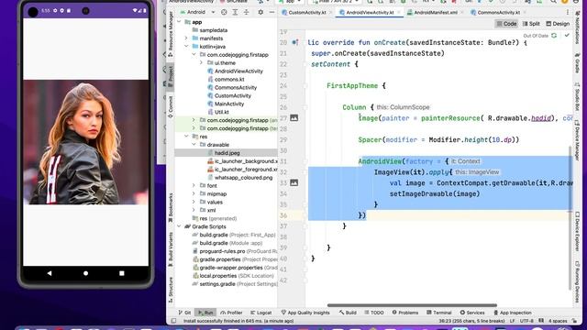Expand the manifests folder
This screenshot has height=330, width=587.
pyautogui.click(x=186, y=38)
